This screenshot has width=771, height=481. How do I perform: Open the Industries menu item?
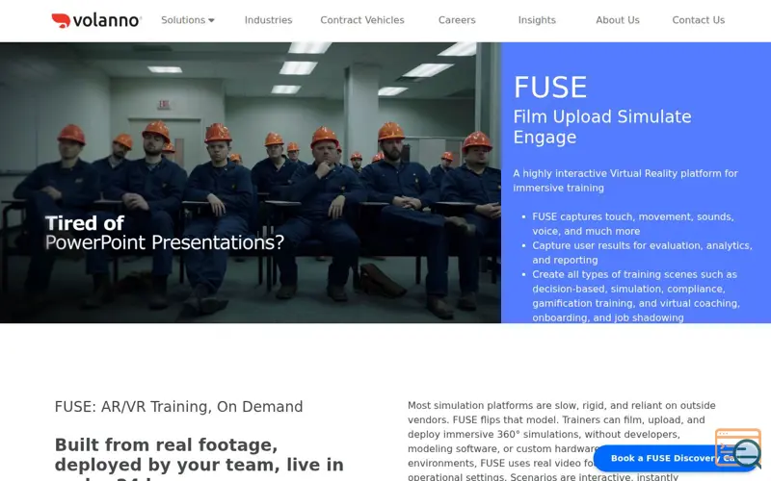click(269, 20)
